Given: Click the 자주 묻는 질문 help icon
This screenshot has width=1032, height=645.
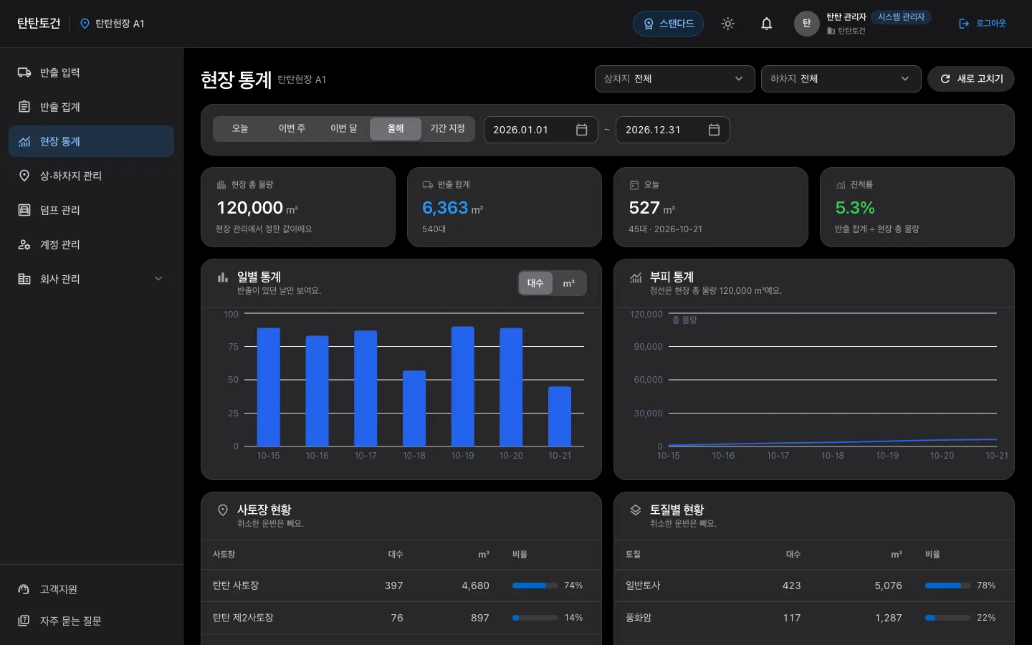Looking at the screenshot, I should coord(24,621).
